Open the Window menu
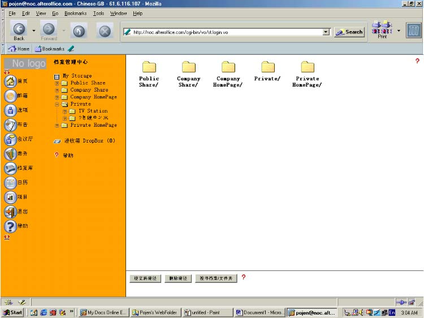 click(x=118, y=13)
